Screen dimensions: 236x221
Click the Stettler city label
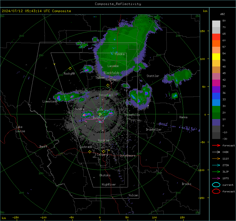[153, 76]
